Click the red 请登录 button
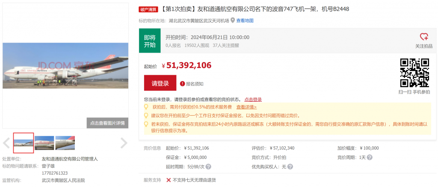This screenshot has width=438, height=187. [x=160, y=83]
